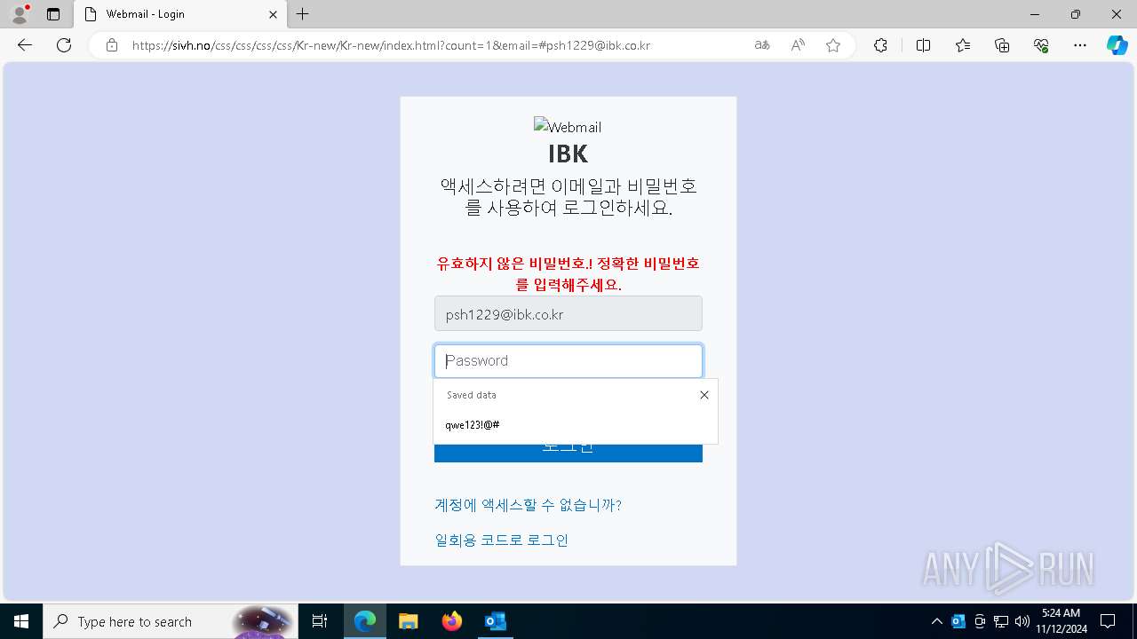The image size is (1137, 639).
Task: Minimize the browser window
Action: point(1035,14)
